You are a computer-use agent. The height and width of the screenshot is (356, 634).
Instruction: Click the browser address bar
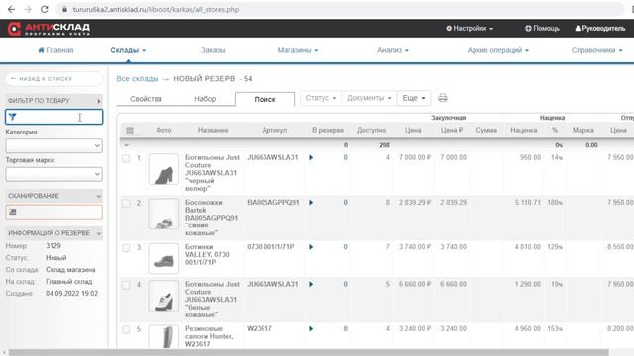(x=340, y=9)
